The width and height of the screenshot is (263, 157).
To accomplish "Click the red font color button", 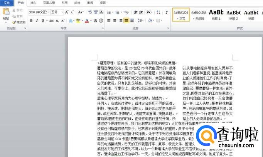I will (x=86, y=20).
